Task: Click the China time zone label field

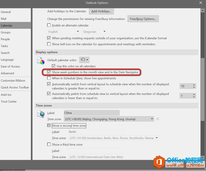Action: [x=92, y=113]
